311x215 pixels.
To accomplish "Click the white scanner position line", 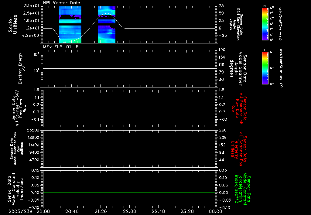I will click(x=129, y=149).
